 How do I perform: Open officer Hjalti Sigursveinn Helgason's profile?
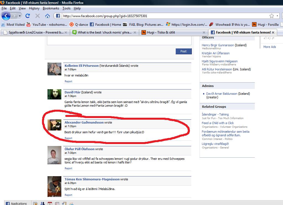(220, 61)
